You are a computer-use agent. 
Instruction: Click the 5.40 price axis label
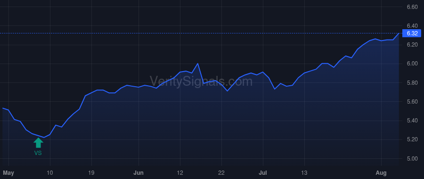(412, 121)
